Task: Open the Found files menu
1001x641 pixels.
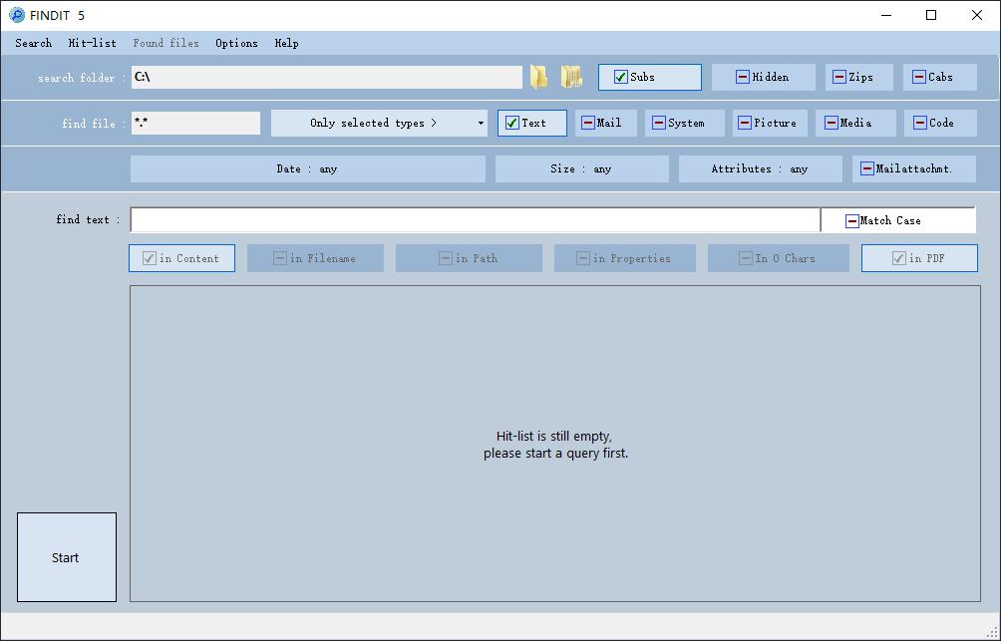Action: point(166,44)
